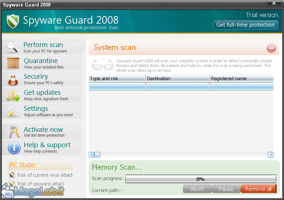Open Help & support section
This screenshot has width=284, height=200.
(42, 148)
